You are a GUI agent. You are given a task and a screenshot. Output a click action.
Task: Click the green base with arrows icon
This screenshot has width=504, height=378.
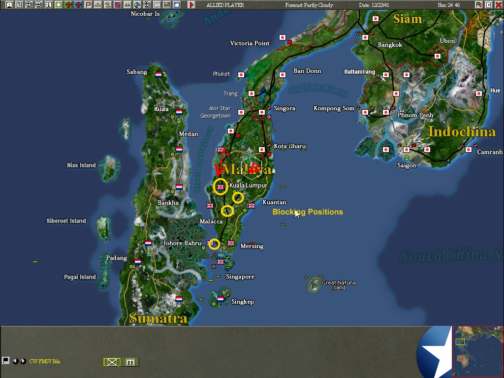tap(127, 4)
